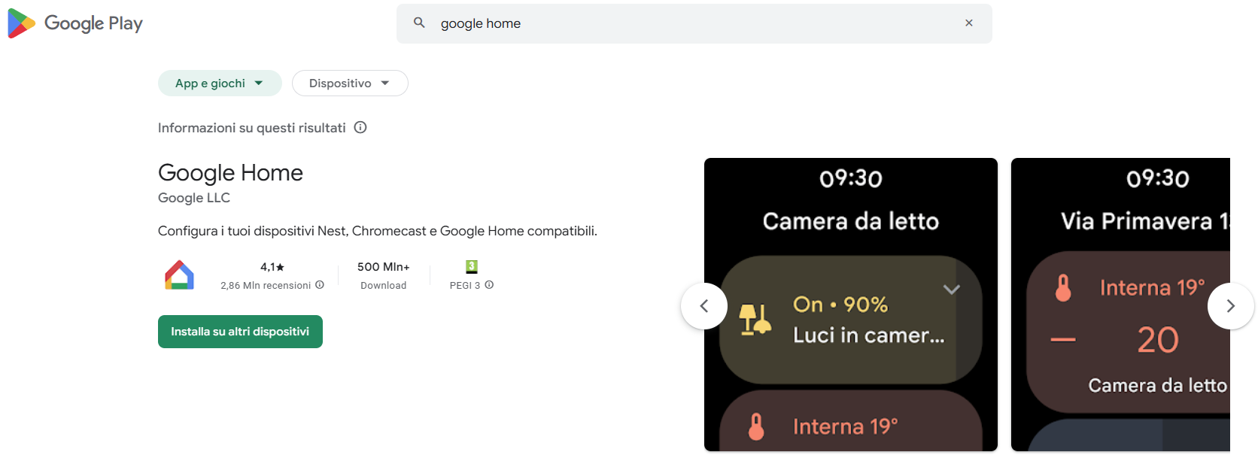
Task: Click the Google LLC developer name
Action: click(x=194, y=198)
